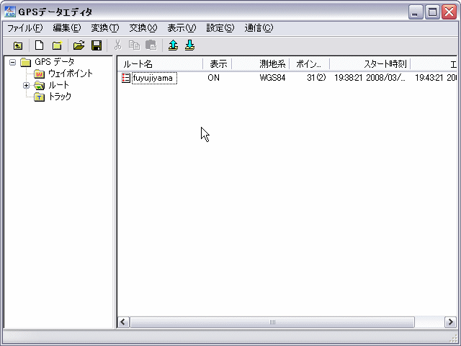Sort by ルート名 column header
Screen dimensions: 461x346
coord(160,64)
